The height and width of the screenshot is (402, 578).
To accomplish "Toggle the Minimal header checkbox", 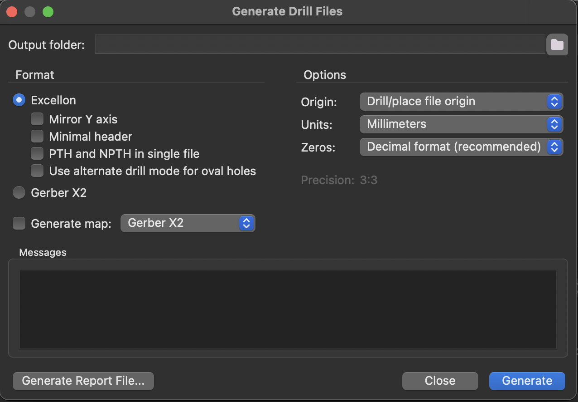I will [x=37, y=137].
